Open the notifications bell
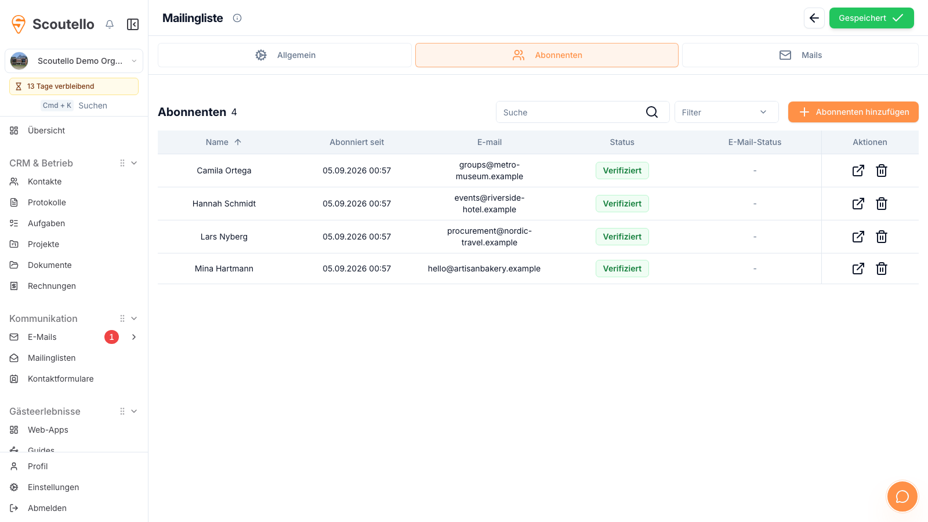This screenshot has width=928, height=522. tap(110, 24)
